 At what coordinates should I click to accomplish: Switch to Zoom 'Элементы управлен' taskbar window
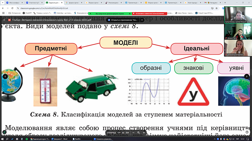point(103,139)
